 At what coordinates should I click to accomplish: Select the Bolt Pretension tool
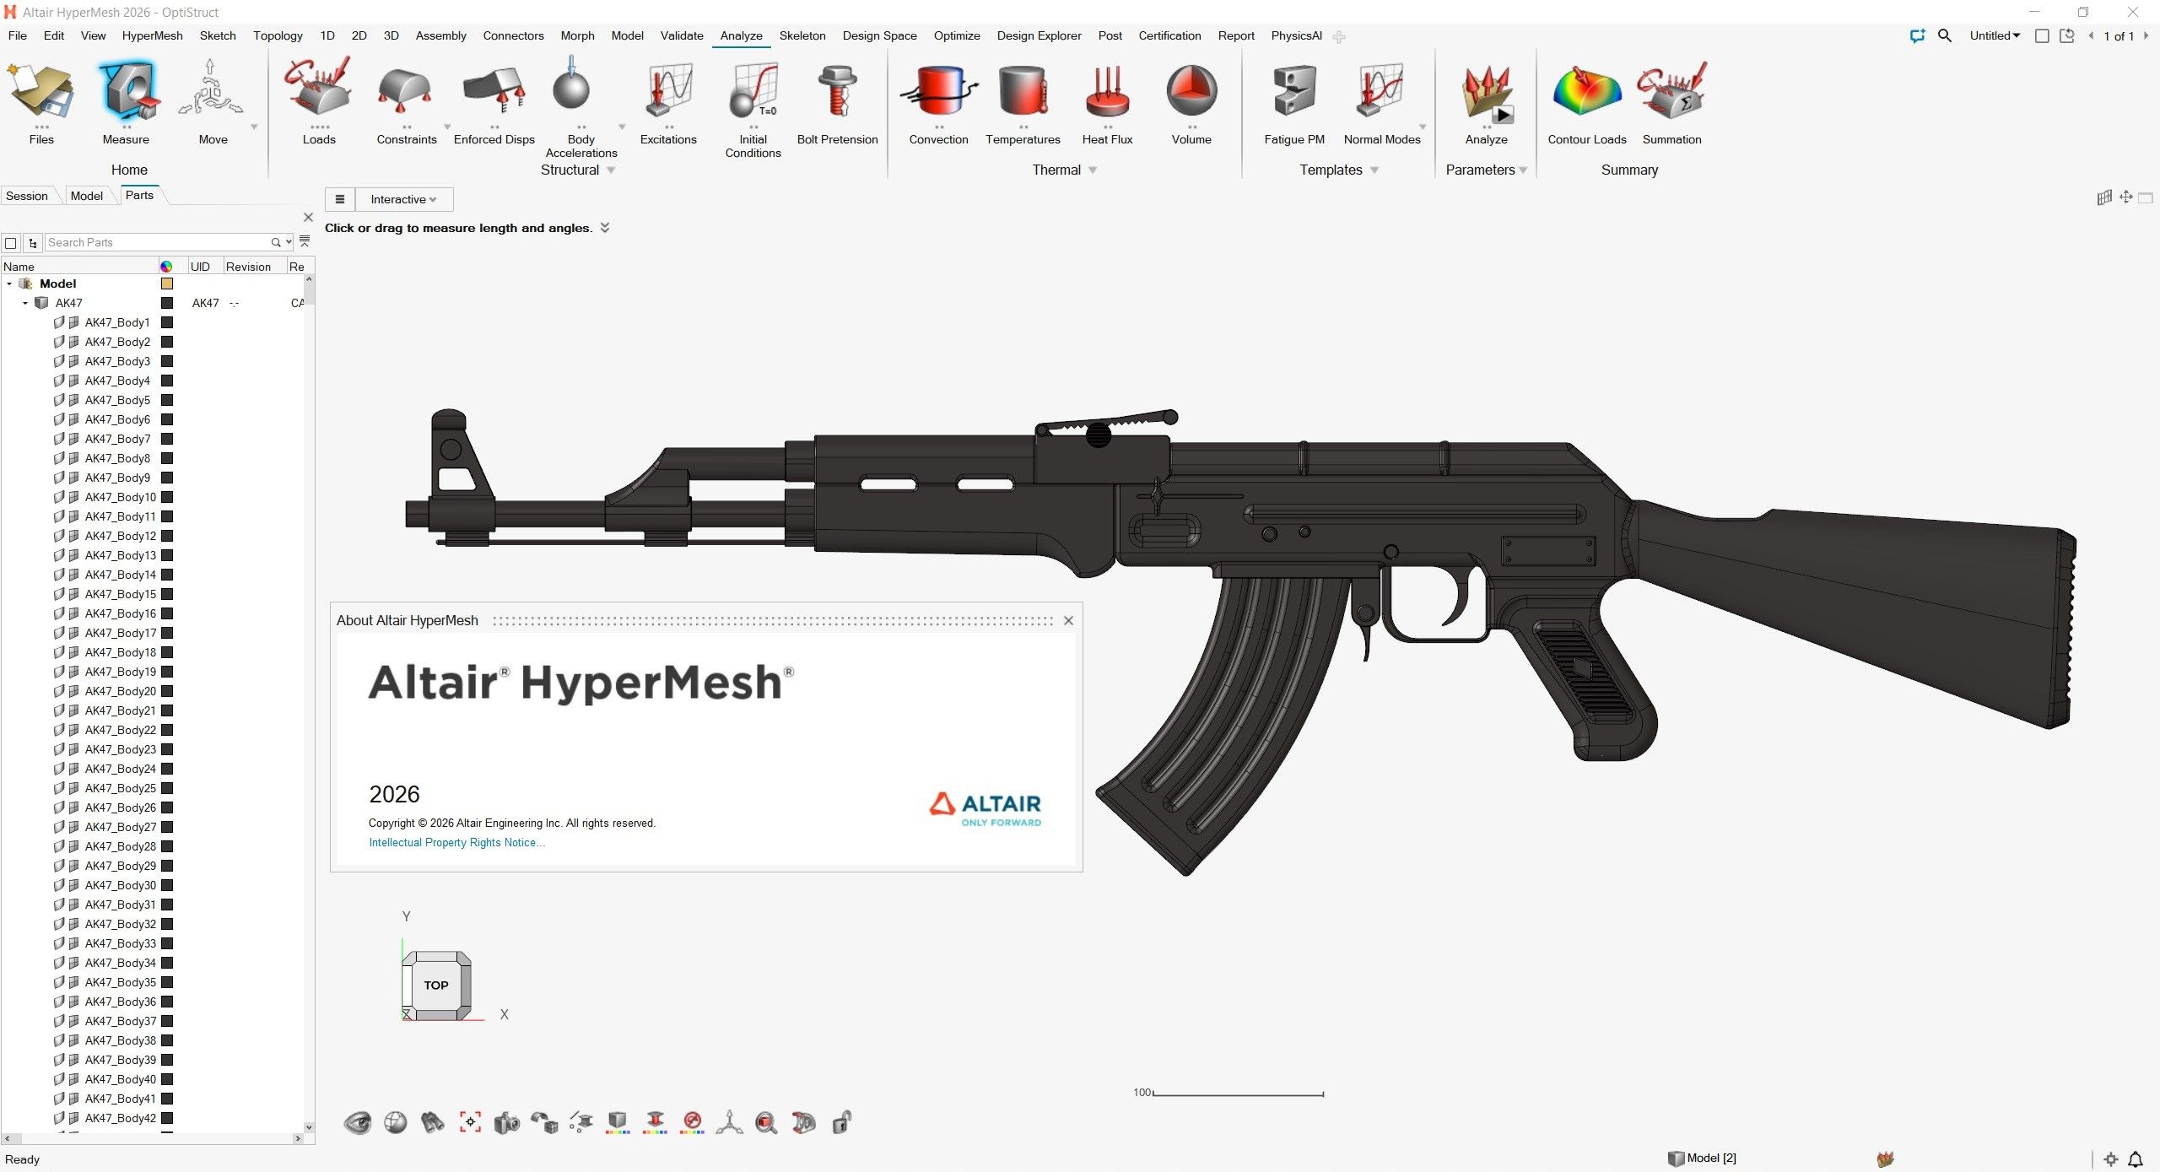click(836, 101)
